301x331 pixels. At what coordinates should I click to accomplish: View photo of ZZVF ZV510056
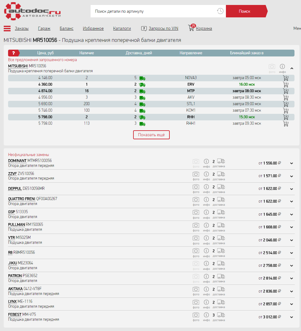(196, 174)
